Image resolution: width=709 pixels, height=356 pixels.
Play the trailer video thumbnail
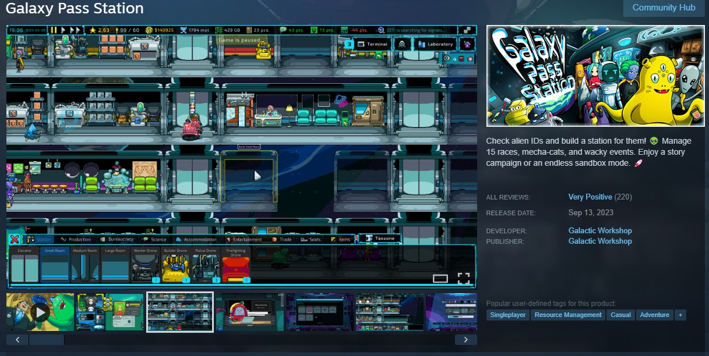point(40,312)
